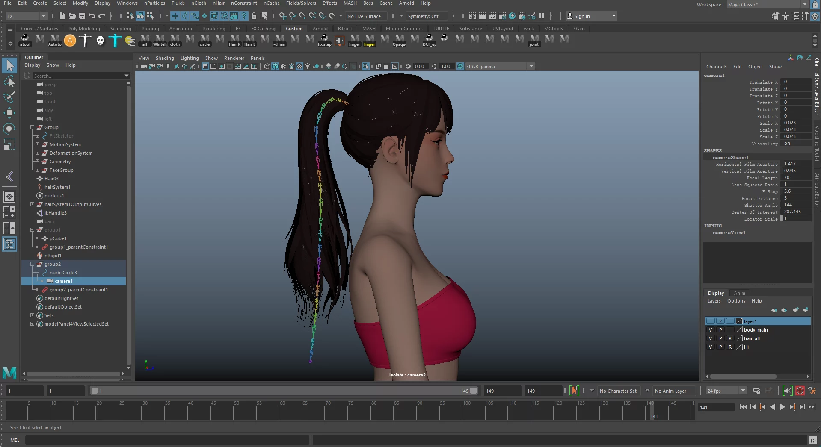Click the Hair R shelf button
Screen dimensions: 821x447
tap(234, 40)
